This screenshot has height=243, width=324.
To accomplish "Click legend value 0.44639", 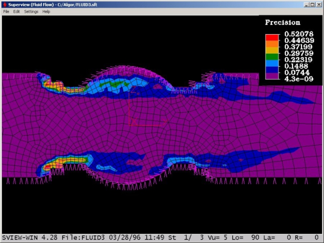I will tap(299, 40).
